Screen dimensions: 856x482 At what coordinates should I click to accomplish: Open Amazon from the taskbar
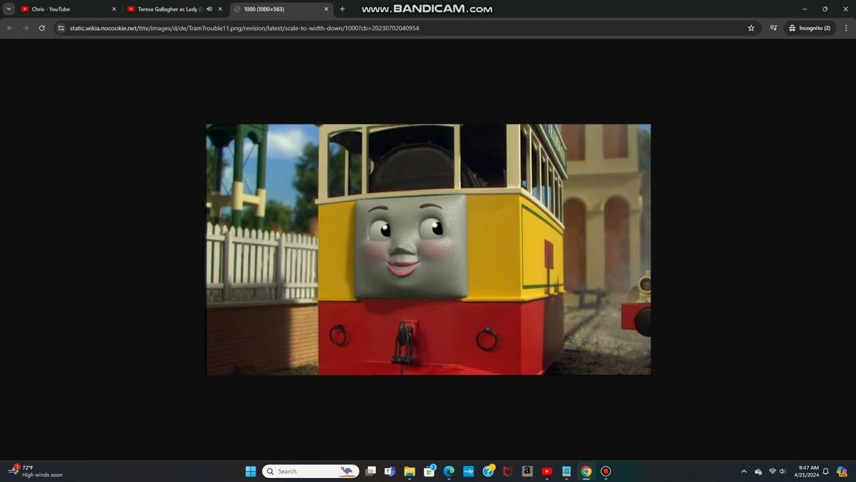point(527,471)
